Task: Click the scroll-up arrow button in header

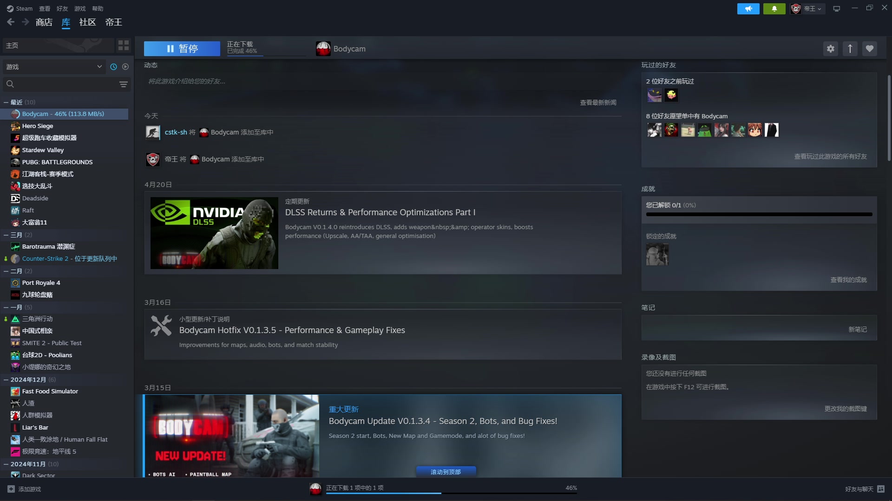Action: coord(850,49)
